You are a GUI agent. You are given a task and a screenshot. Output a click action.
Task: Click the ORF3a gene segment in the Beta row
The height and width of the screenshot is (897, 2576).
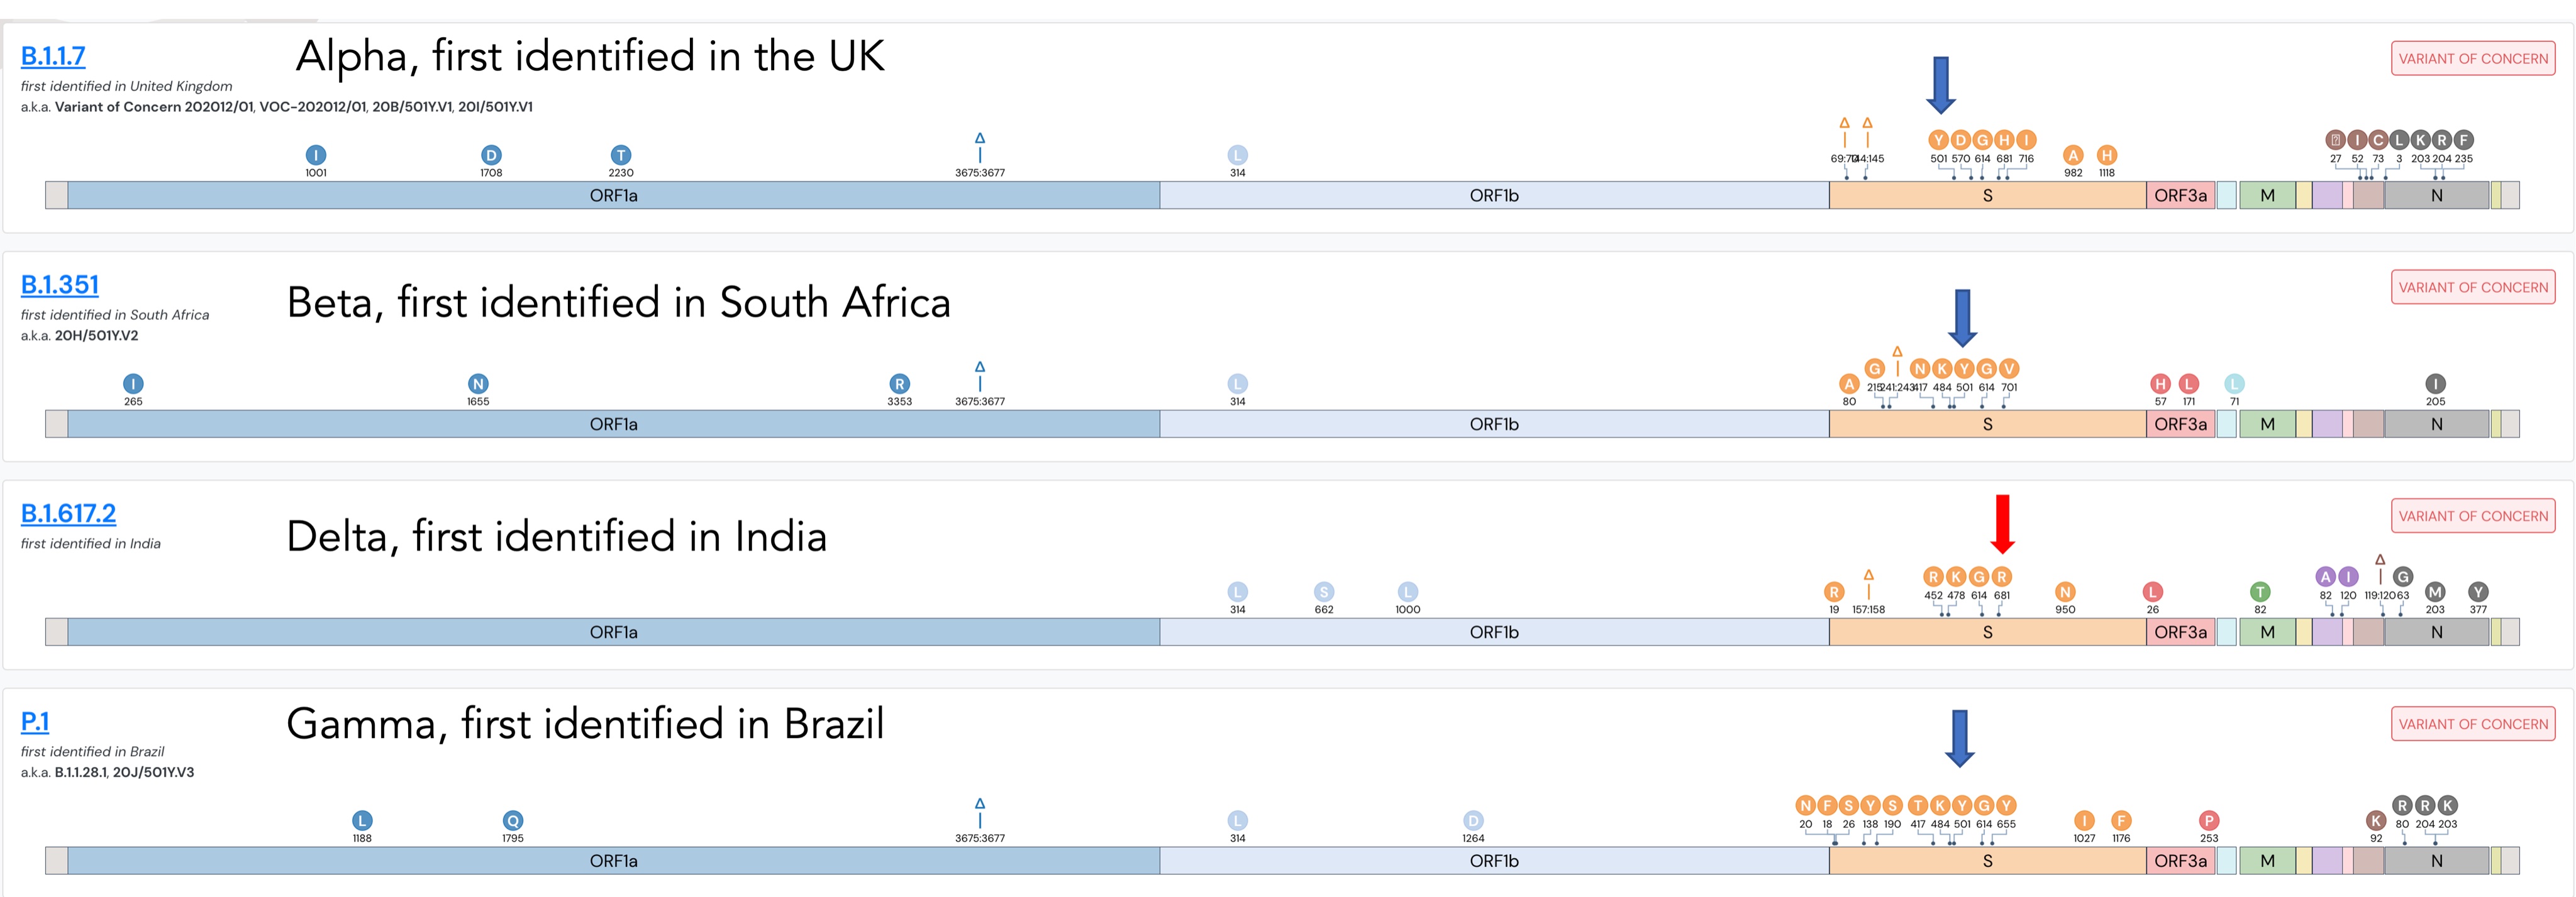point(2180,425)
